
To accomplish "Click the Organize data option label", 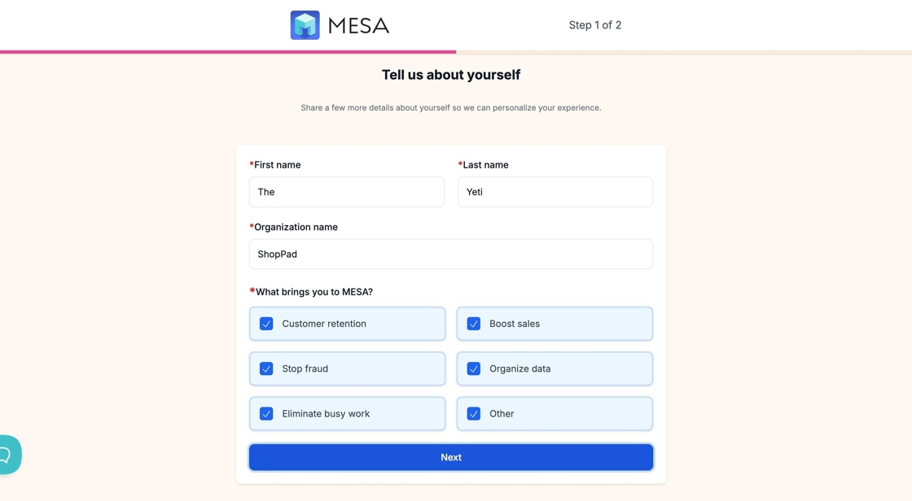I will pos(520,368).
